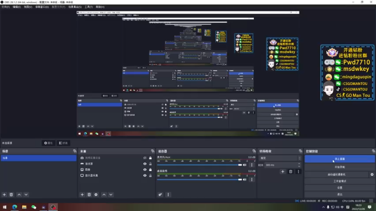This screenshot has height=211, width=376.
Task: Mute the desktop audio speaker icon
Action: click(x=245, y=180)
